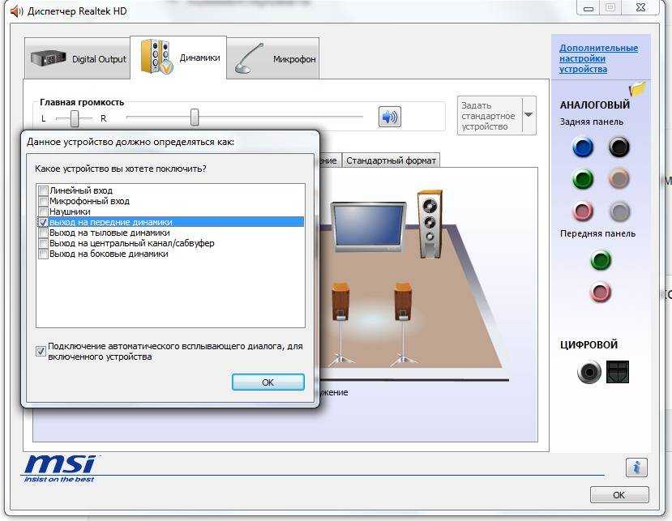Minimize the Realtek HD window
This screenshot has height=521, width=672.
pos(589,9)
